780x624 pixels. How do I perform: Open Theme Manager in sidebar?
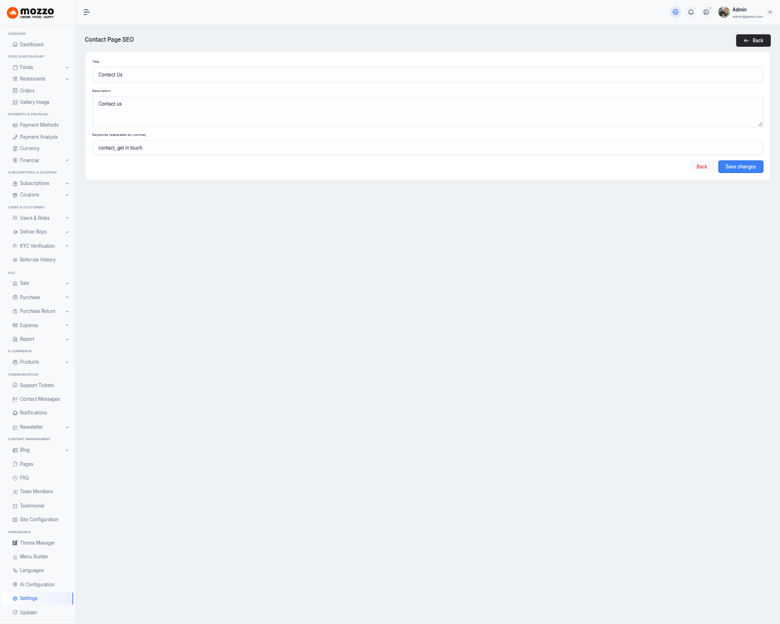click(x=37, y=543)
